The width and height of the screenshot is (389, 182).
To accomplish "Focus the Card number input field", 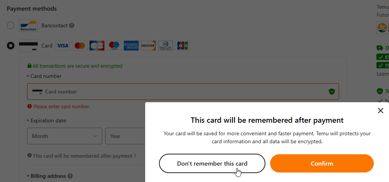I will point(183,92).
